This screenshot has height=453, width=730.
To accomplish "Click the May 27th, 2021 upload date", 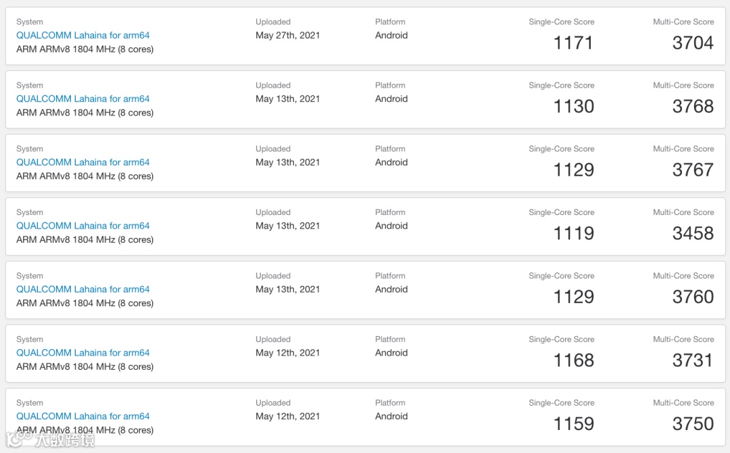I will (288, 35).
